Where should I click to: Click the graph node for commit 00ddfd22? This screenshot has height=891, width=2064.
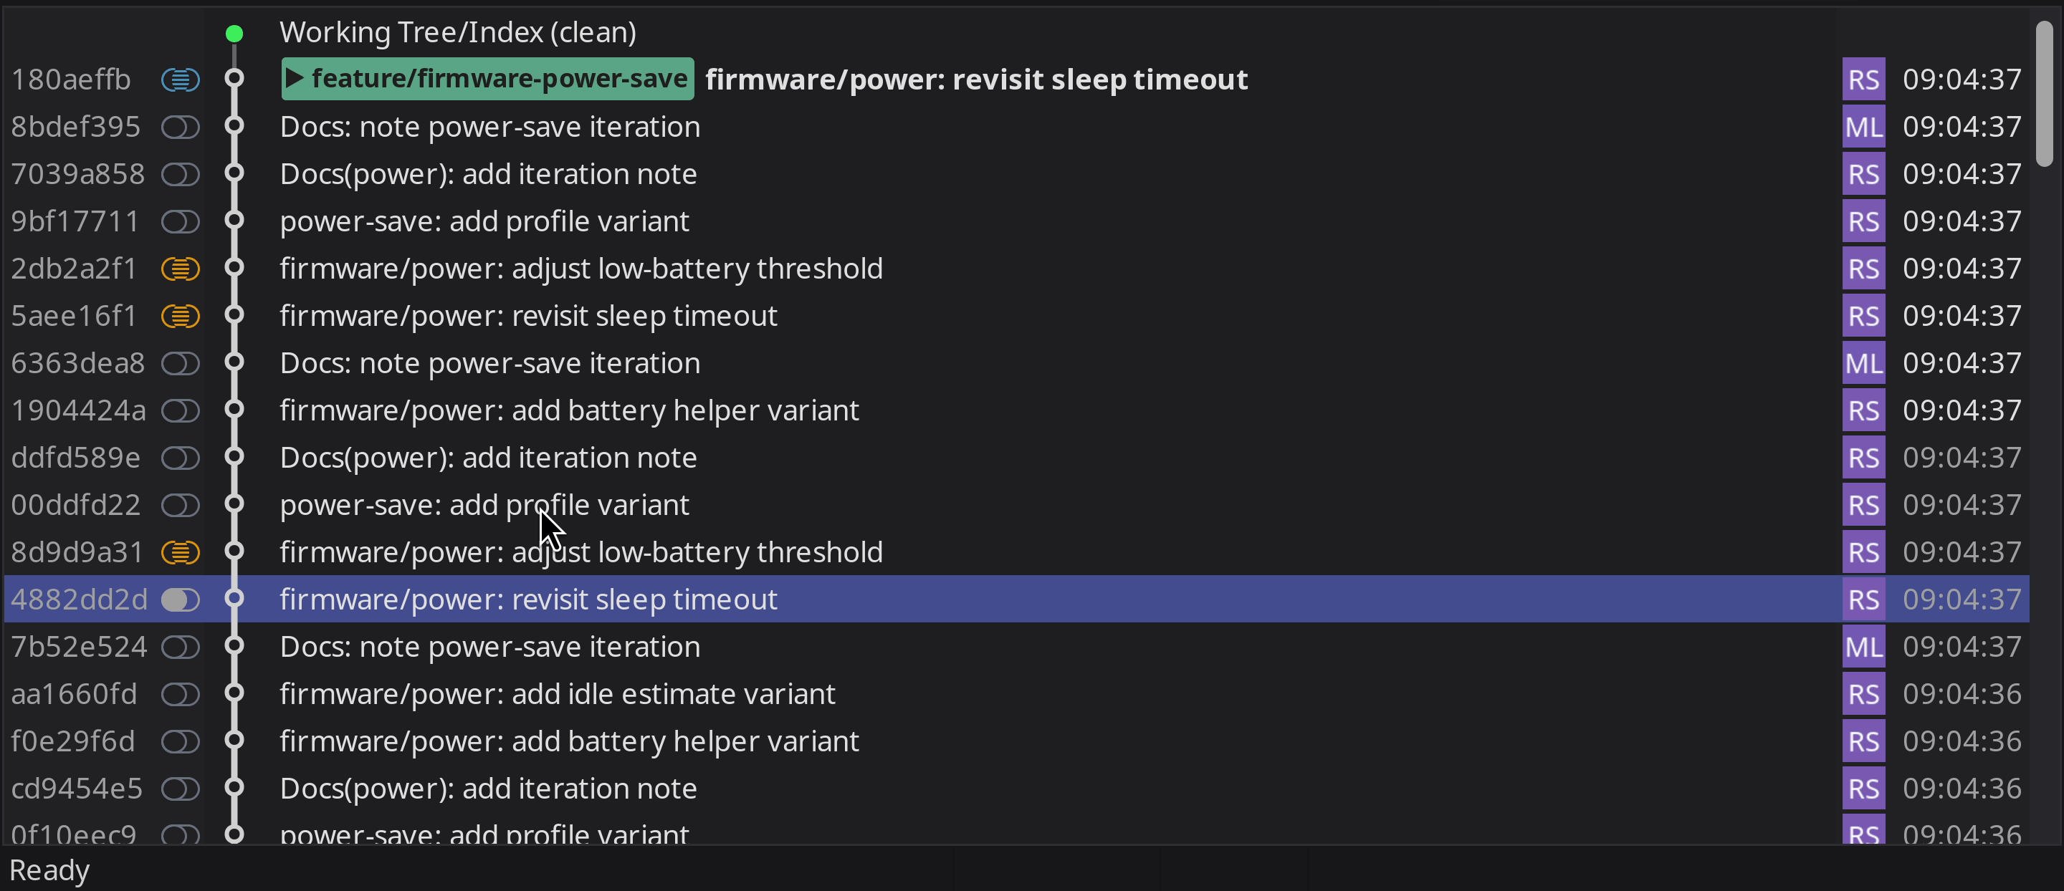click(x=234, y=504)
